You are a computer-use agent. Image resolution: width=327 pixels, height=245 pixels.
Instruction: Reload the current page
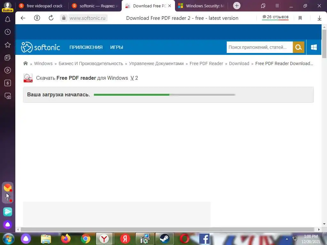click(x=51, y=18)
